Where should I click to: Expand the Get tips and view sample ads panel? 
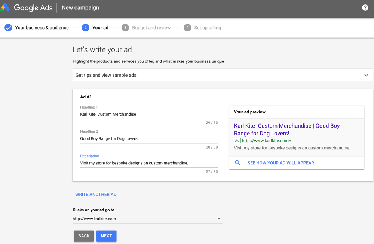366,75
